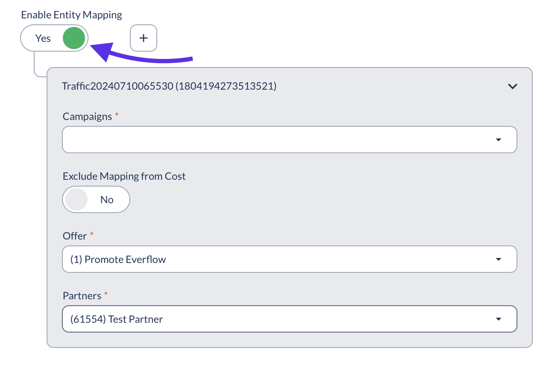Select the Traffic20240710065530 (1804194273513521) title
552x368 pixels.
tap(169, 86)
